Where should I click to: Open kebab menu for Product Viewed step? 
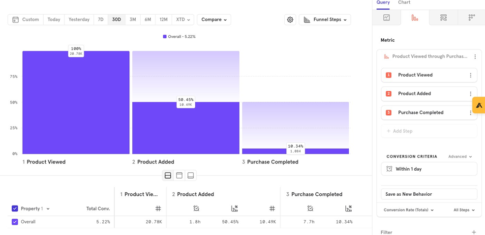coord(470,75)
